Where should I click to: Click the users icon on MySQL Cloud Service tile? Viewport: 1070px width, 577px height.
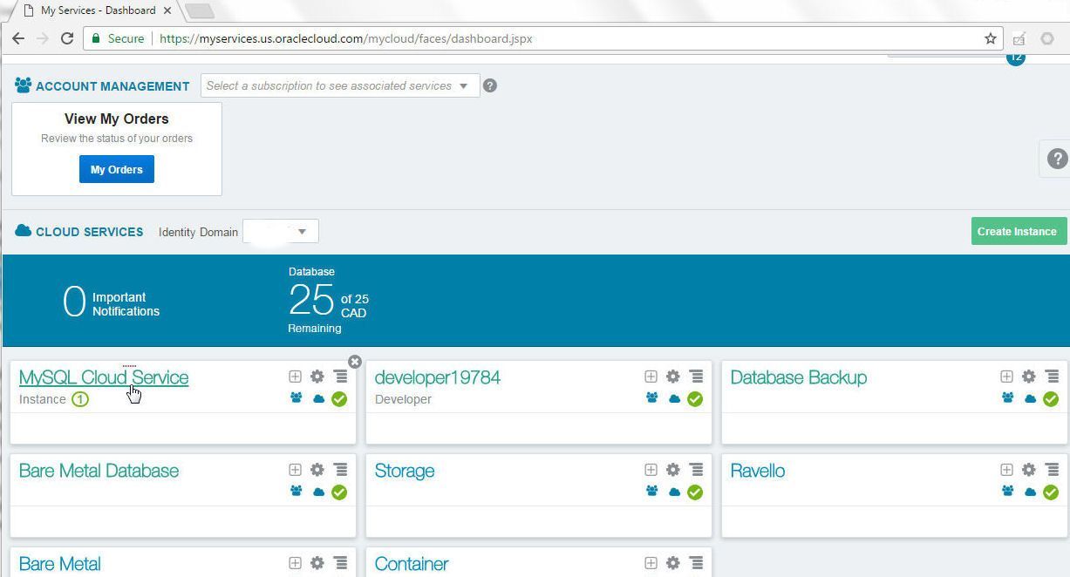pyautogui.click(x=296, y=398)
